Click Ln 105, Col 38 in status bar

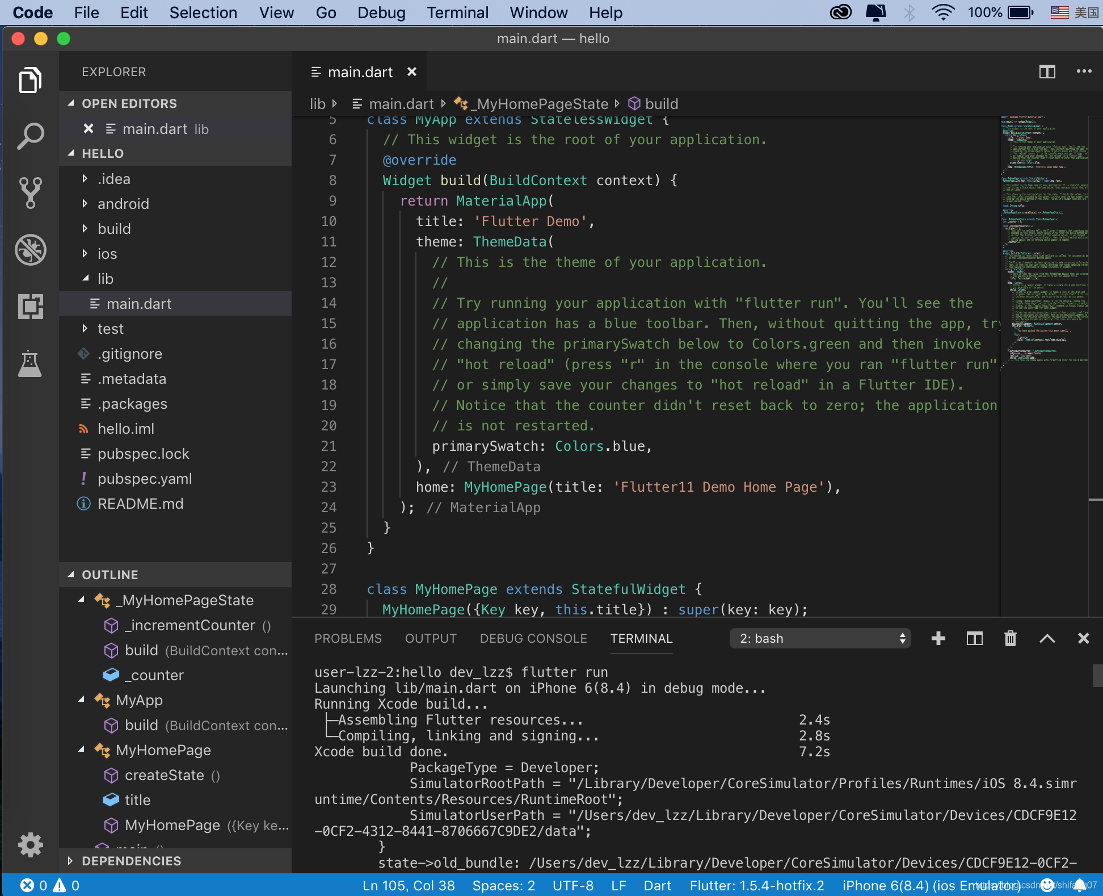[x=409, y=885]
